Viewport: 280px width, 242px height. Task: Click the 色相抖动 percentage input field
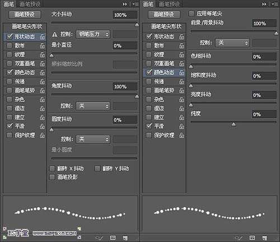pos(264,56)
